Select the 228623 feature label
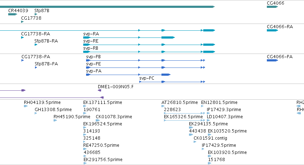 172,110
